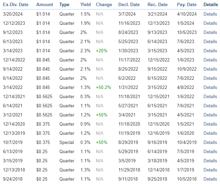
Task: Click the Rec. Date column header
Action: [157, 5]
